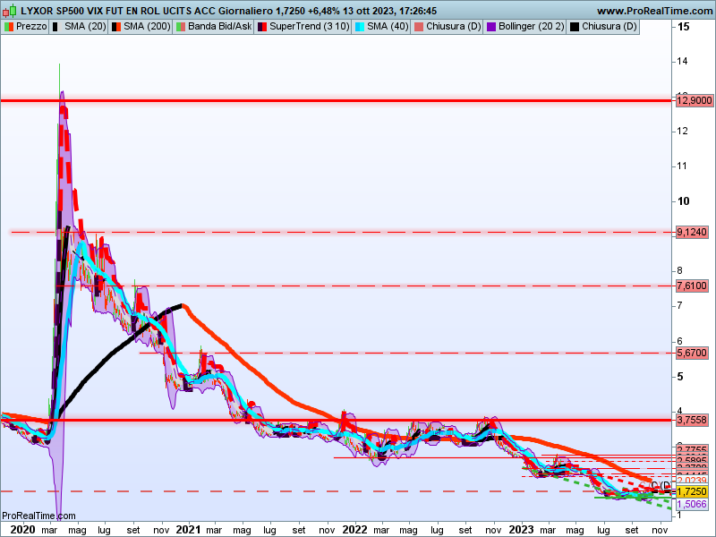Viewport: 716px width, 537px height.
Task: Select the LYXOR SP500 VIX FUT instrument title
Action: tap(79, 11)
